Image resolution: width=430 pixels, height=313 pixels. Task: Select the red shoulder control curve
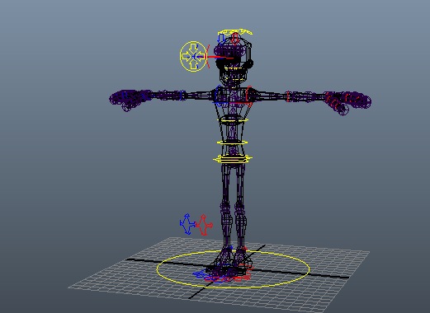(248, 96)
